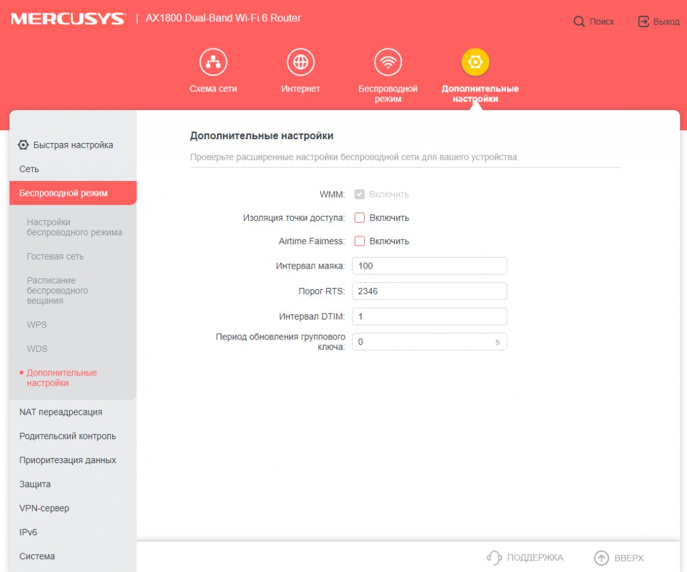Click the Беспроводной режим Wi-Fi icon
This screenshot has width=687, height=572.
[388, 62]
